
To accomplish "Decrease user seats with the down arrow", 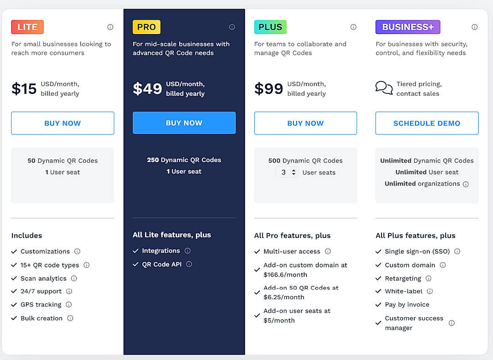I will [x=293, y=174].
